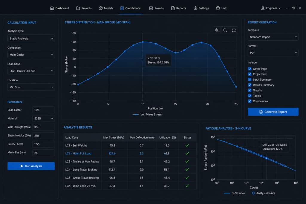Open the Analysis Type dropdown
This screenshot has width=306, height=204.
(31, 39)
